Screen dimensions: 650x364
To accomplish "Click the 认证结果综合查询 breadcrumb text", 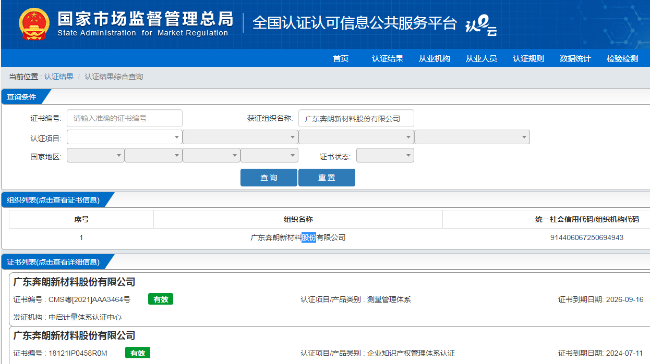I will 114,77.
